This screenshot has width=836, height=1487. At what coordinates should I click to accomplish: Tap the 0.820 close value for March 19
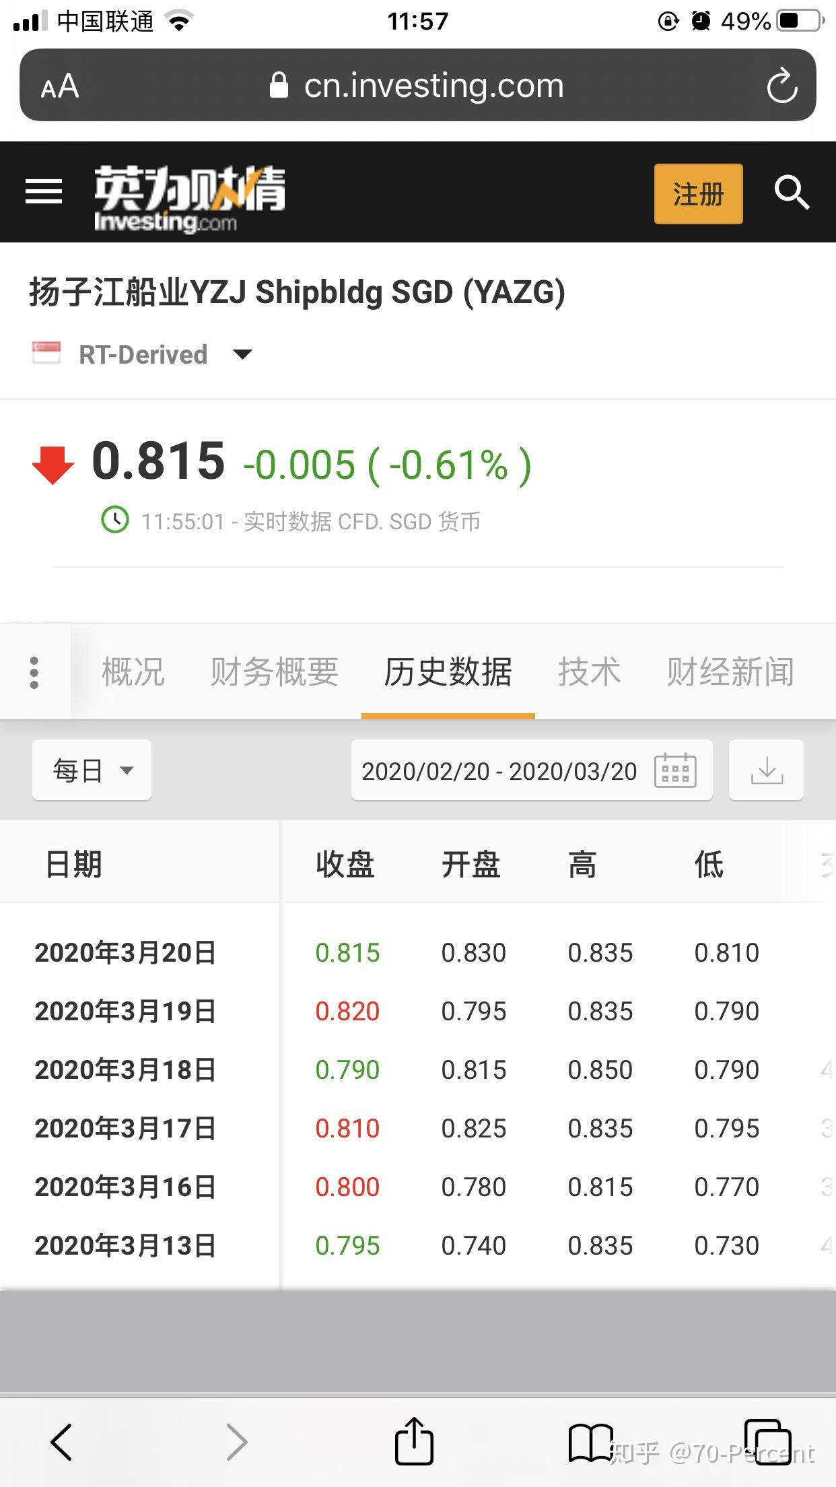(347, 1011)
